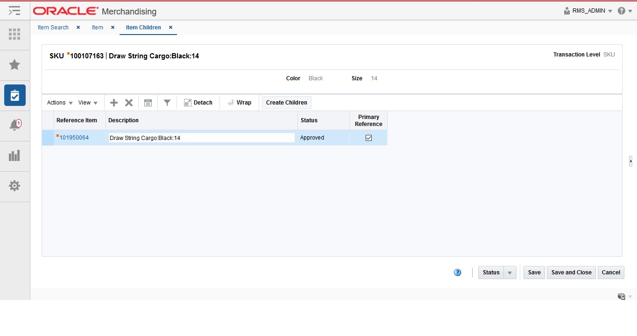The image size is (637, 336).
Task: Click the Color value Black
Action: coord(316,78)
